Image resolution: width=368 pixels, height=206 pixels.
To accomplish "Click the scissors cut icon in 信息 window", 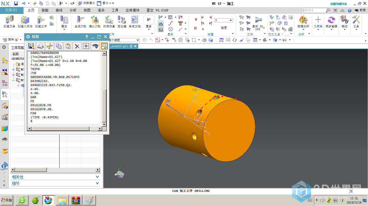I will click(x=50, y=46).
